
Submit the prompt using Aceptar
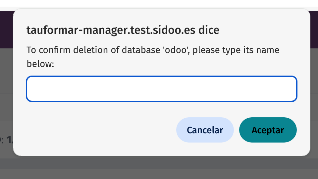click(268, 130)
